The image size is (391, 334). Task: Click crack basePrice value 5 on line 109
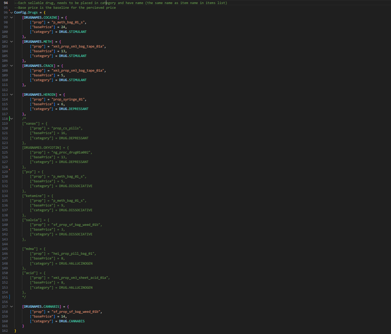tap(62, 75)
